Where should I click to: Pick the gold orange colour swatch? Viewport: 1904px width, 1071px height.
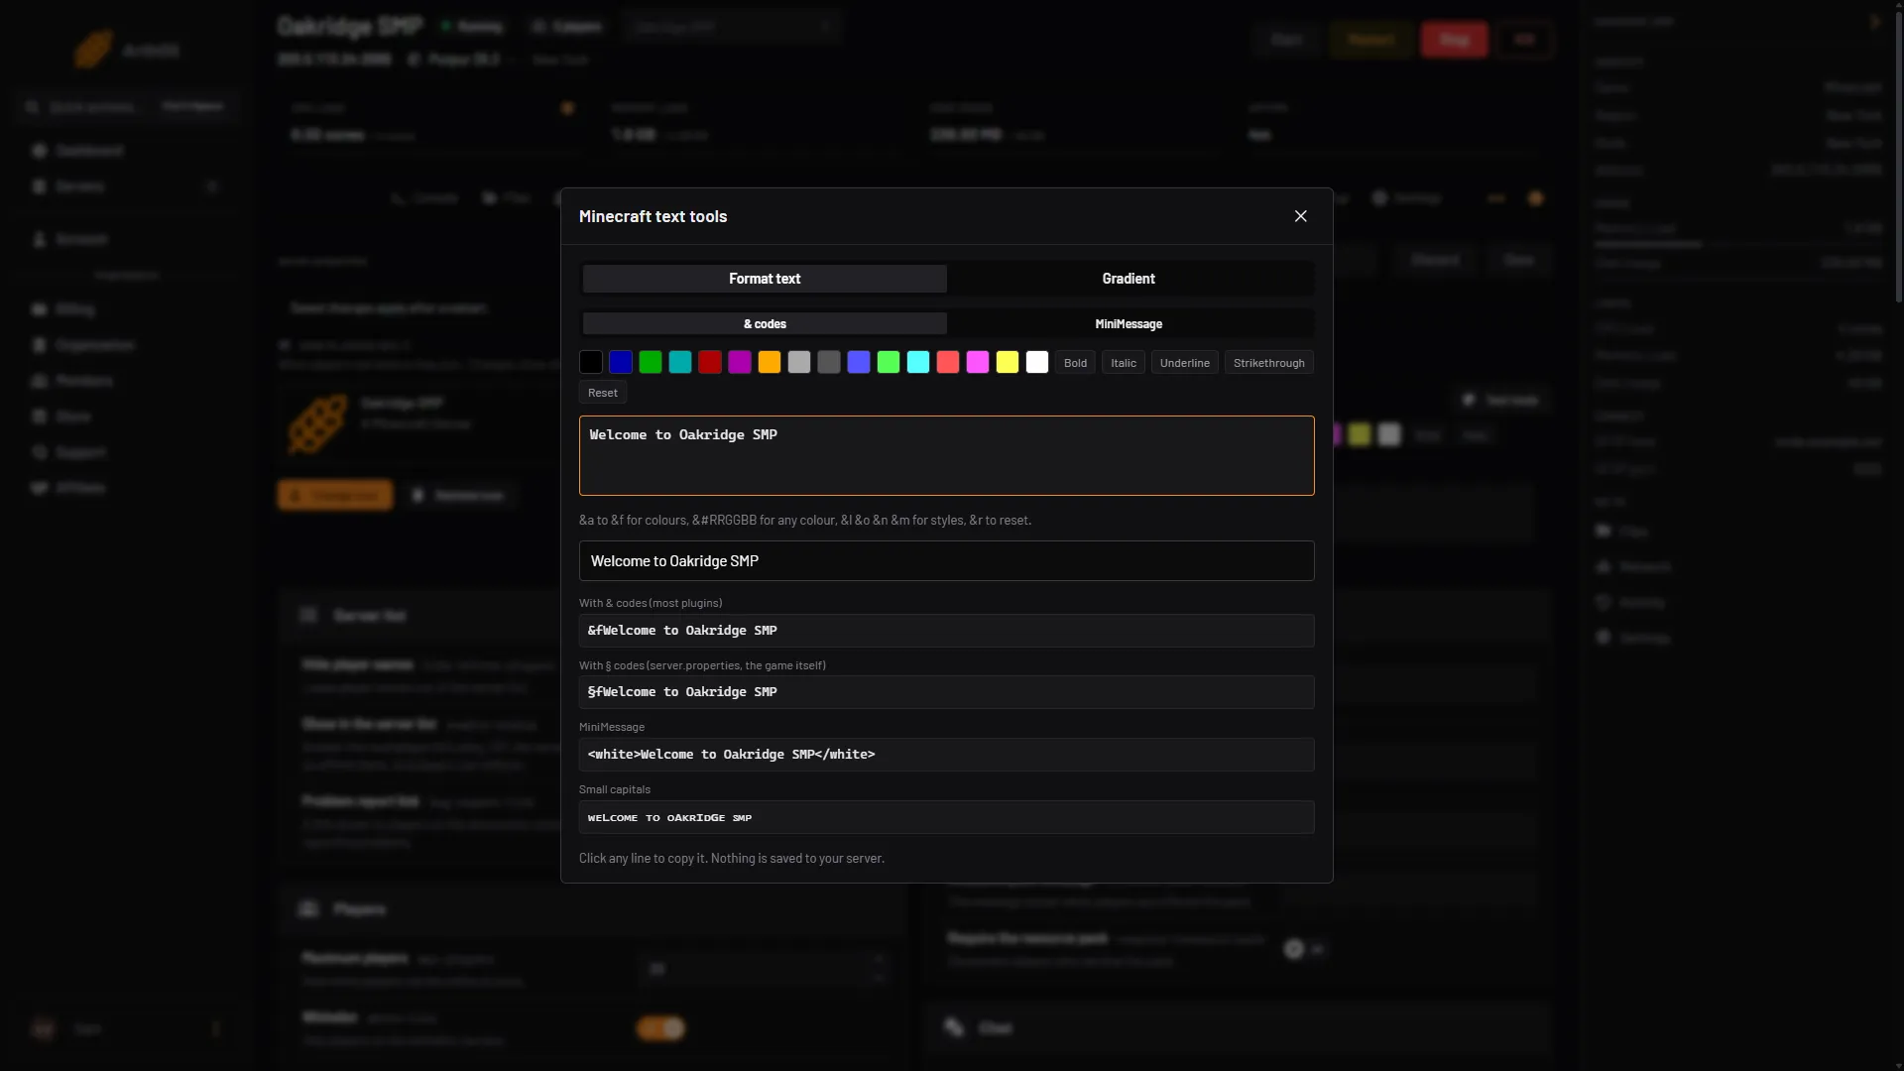pos(770,363)
